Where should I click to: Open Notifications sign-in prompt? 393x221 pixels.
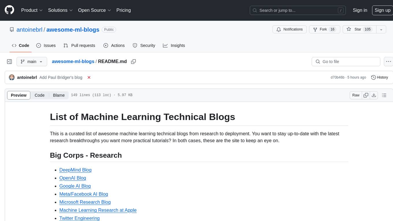click(290, 30)
